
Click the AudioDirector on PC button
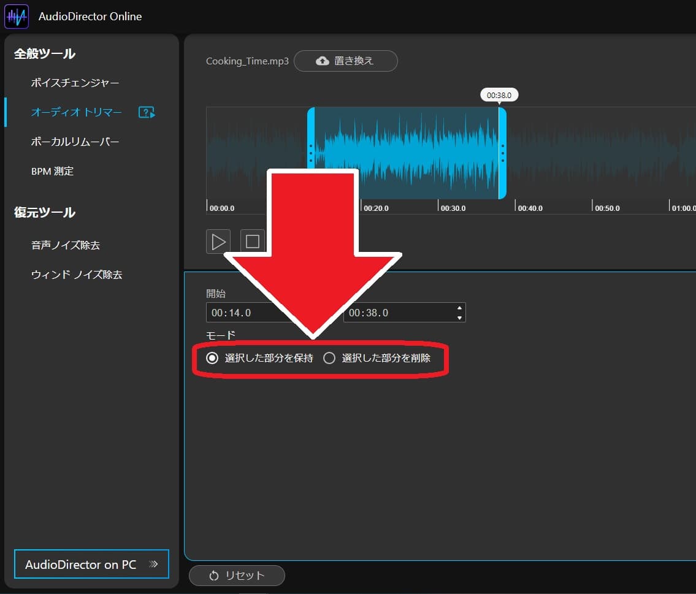click(91, 564)
